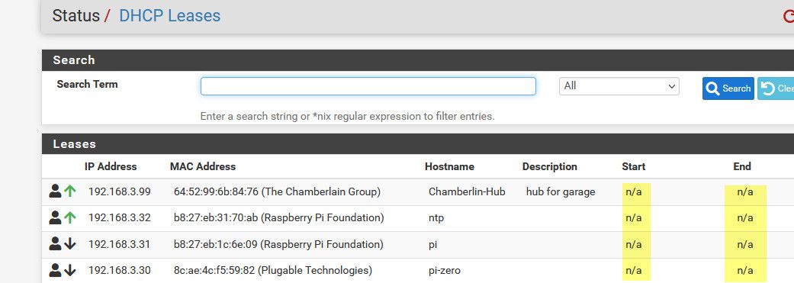Click the static mapping user icon for 192.168.3.99
The width and height of the screenshot is (794, 283).
coord(55,191)
